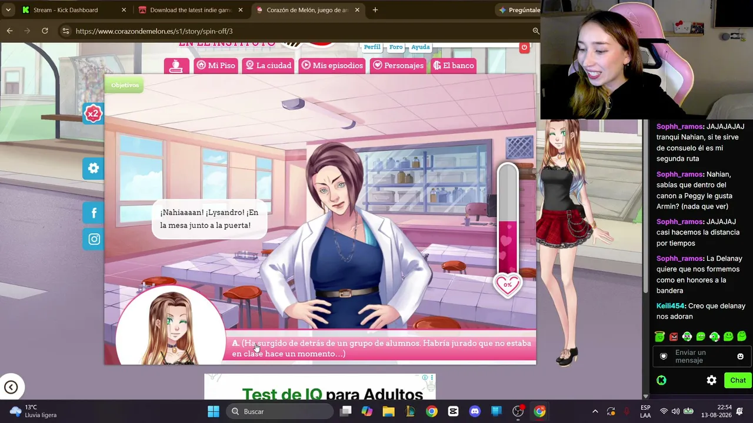Open Task View on the taskbar

pyautogui.click(x=345, y=411)
